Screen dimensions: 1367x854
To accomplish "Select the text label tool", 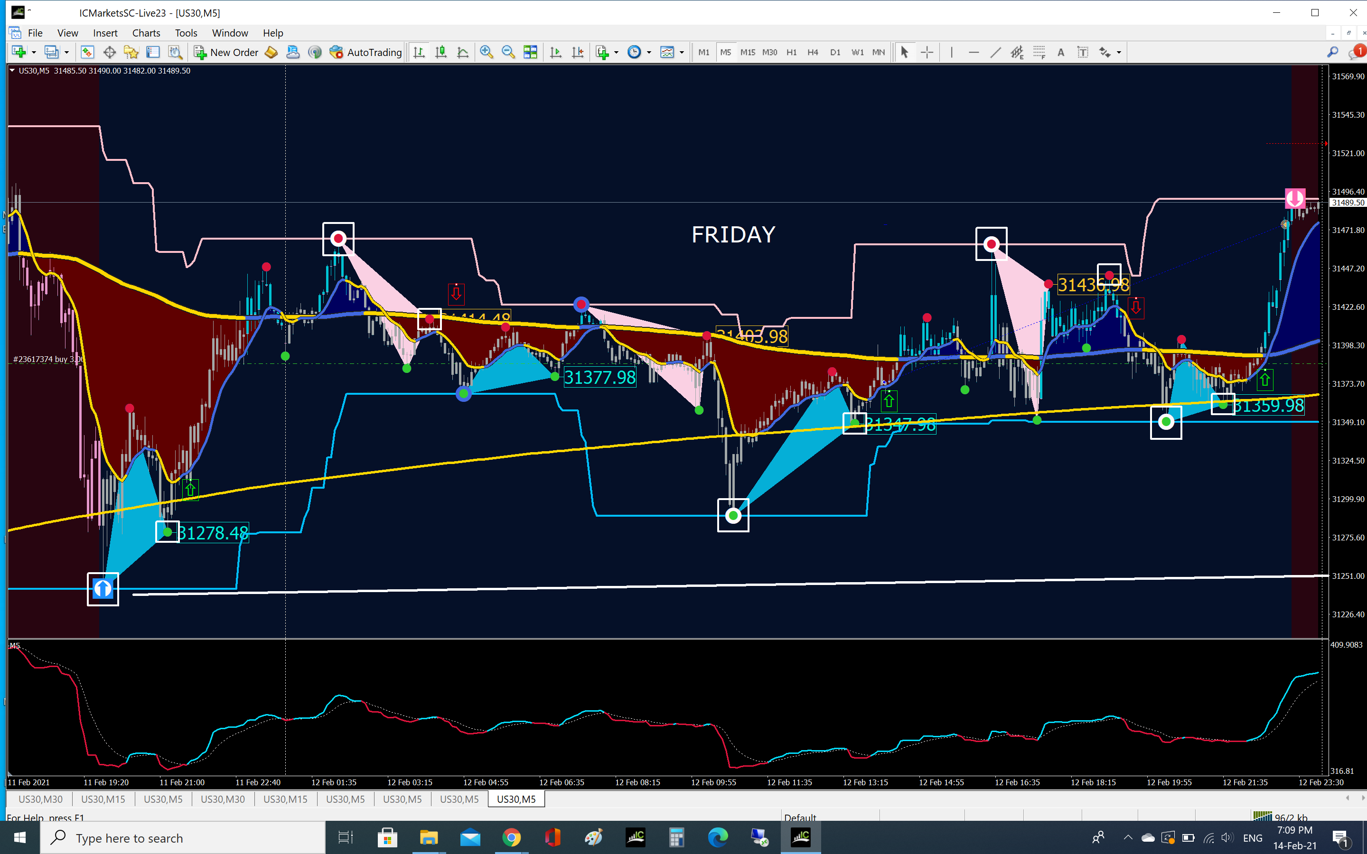I will point(1082,52).
